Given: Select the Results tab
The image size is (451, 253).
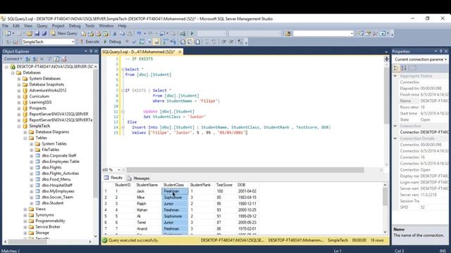Looking at the screenshot, I should [113, 178].
